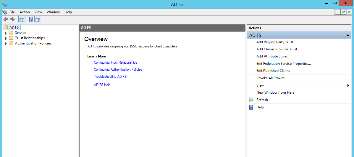Click Edit Federation Service Properties action
This screenshot has height=157, width=354.
point(283,64)
